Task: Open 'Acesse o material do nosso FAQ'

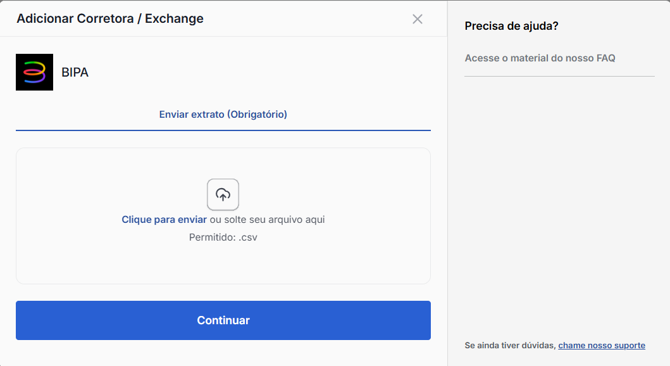Action: tap(540, 58)
